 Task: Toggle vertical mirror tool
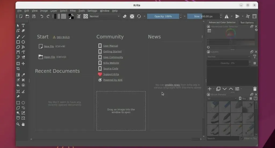[237, 16]
